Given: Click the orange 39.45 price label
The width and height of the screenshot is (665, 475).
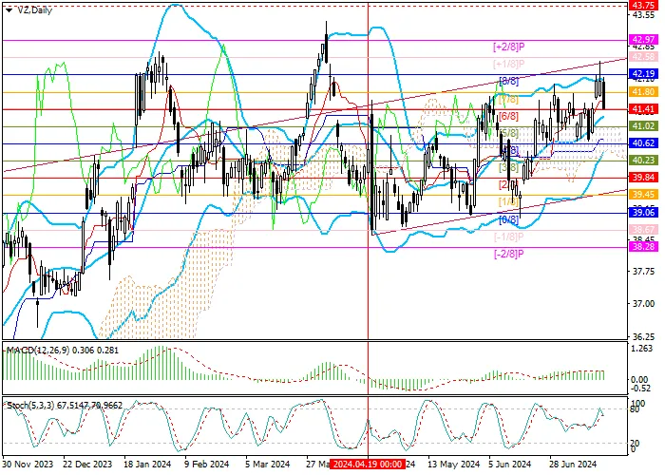Looking at the screenshot, I should 643,195.
